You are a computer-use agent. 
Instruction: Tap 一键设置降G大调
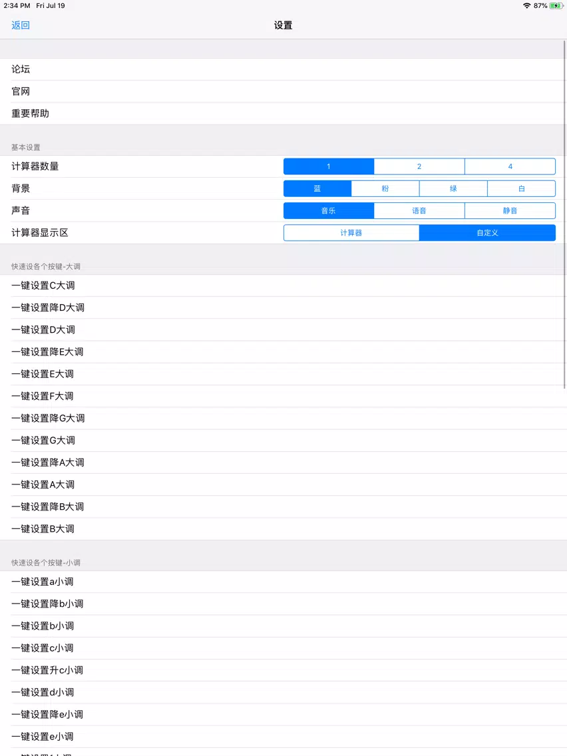tap(283, 419)
